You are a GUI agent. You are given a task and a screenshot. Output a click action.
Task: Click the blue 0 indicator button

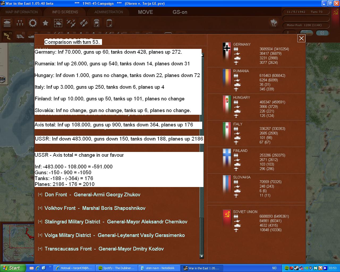(x=322, y=33)
